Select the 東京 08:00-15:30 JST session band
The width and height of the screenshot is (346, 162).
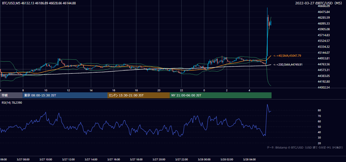coord(65,95)
